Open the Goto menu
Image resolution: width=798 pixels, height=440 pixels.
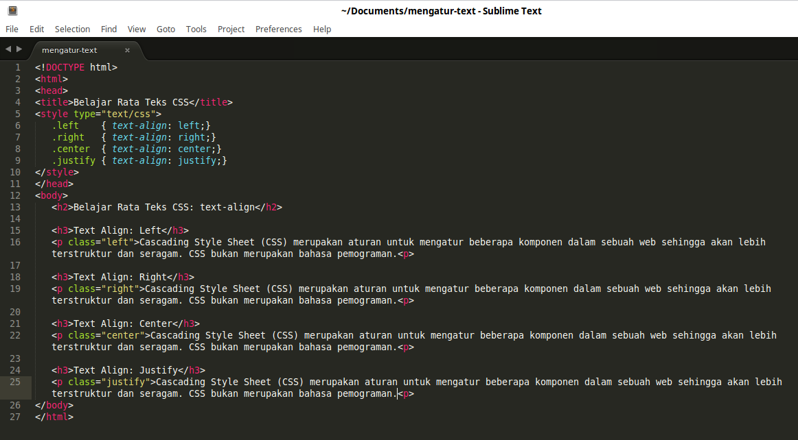166,29
